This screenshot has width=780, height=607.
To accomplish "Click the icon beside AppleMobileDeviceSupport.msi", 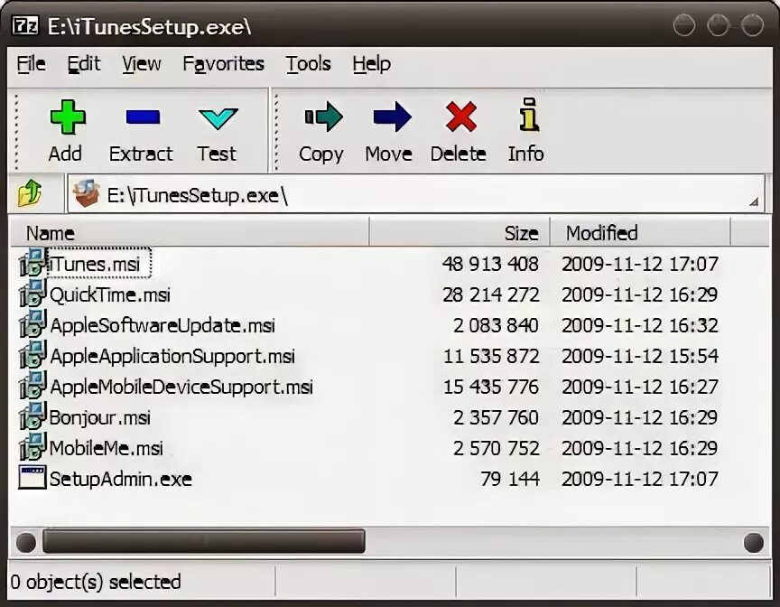I will pyautogui.click(x=32, y=386).
